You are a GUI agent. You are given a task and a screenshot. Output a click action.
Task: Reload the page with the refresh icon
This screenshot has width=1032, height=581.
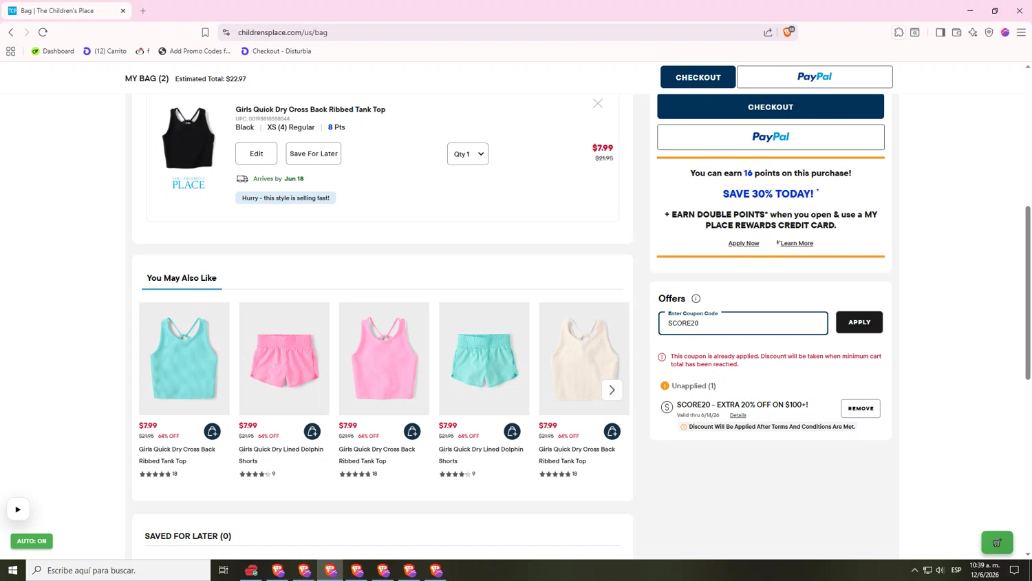[43, 32]
